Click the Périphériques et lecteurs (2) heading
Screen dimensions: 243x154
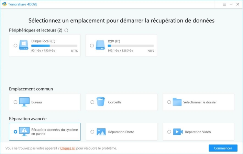[x=35, y=30]
